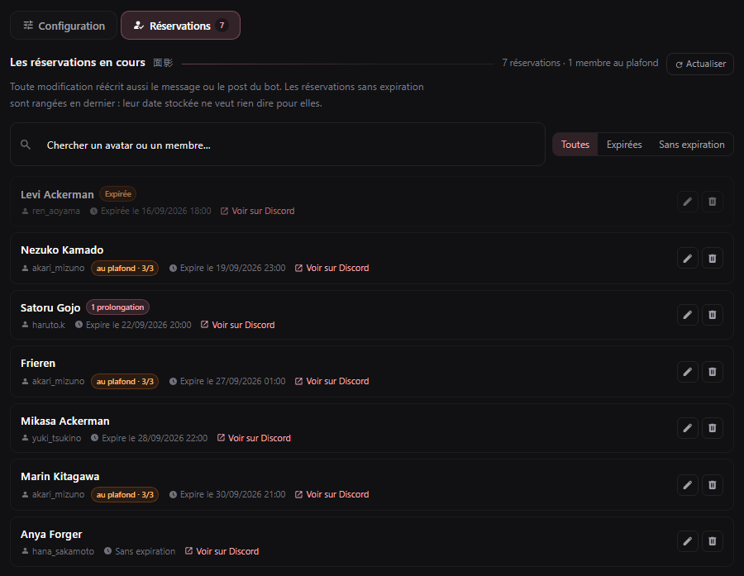
Task: Click Expire le 19/09/2026 23:00
Action: click(x=227, y=268)
